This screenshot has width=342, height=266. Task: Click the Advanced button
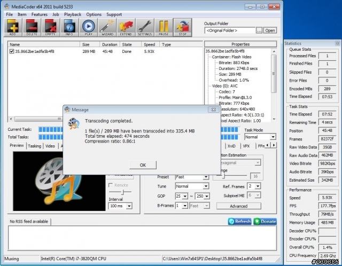tap(239, 206)
